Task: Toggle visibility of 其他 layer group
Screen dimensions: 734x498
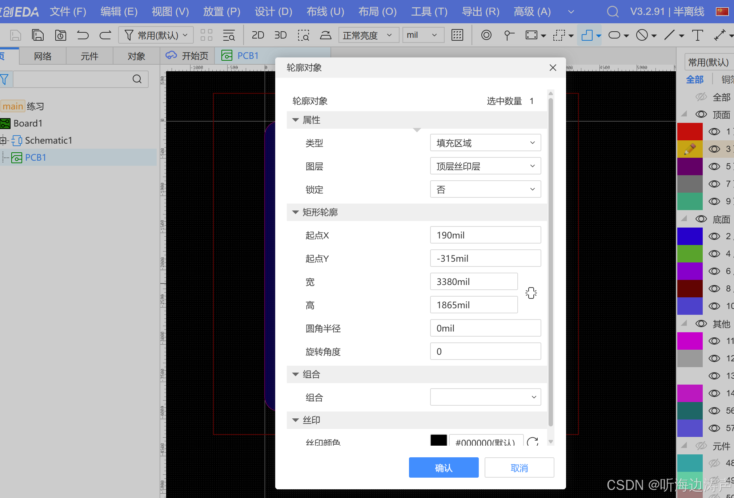Action: tap(701, 324)
